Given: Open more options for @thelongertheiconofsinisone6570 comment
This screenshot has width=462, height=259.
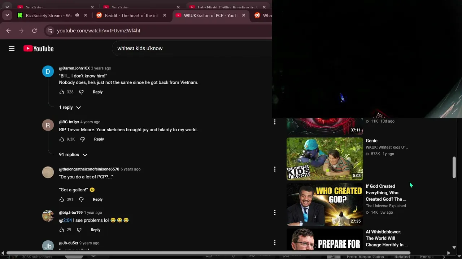Looking at the screenshot, I should point(275,169).
